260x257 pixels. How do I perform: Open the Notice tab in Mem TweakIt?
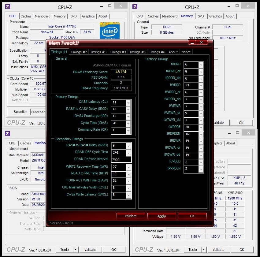[186, 52]
